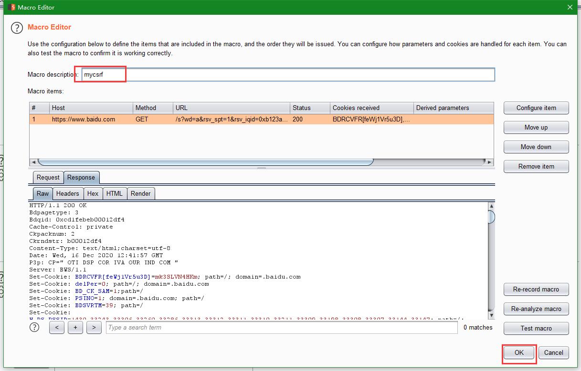Confirm the macro with the OK button
Image resolution: width=581 pixels, height=371 pixels.
pyautogui.click(x=519, y=353)
